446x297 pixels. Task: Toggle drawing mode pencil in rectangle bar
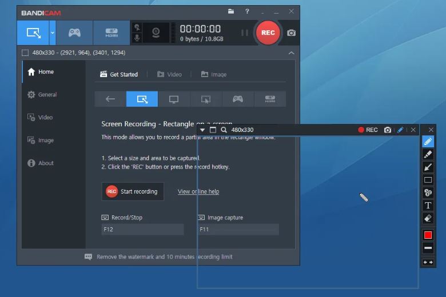pyautogui.click(x=400, y=130)
